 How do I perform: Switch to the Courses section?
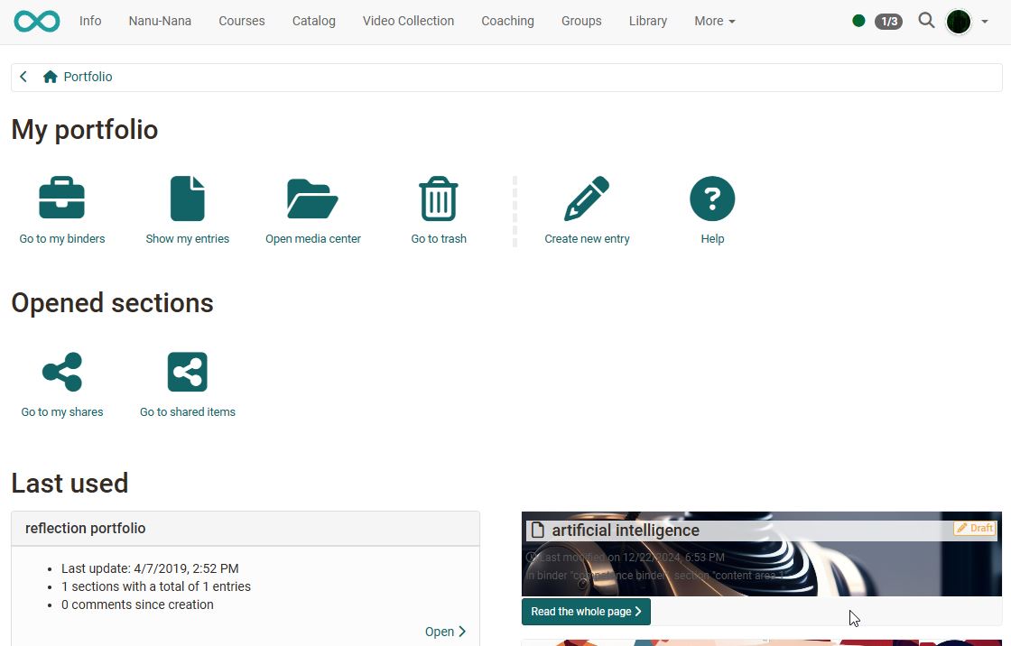click(x=241, y=21)
